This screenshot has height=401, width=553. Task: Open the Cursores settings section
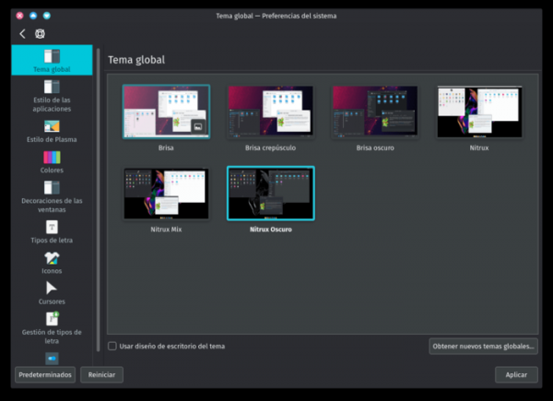(x=52, y=293)
